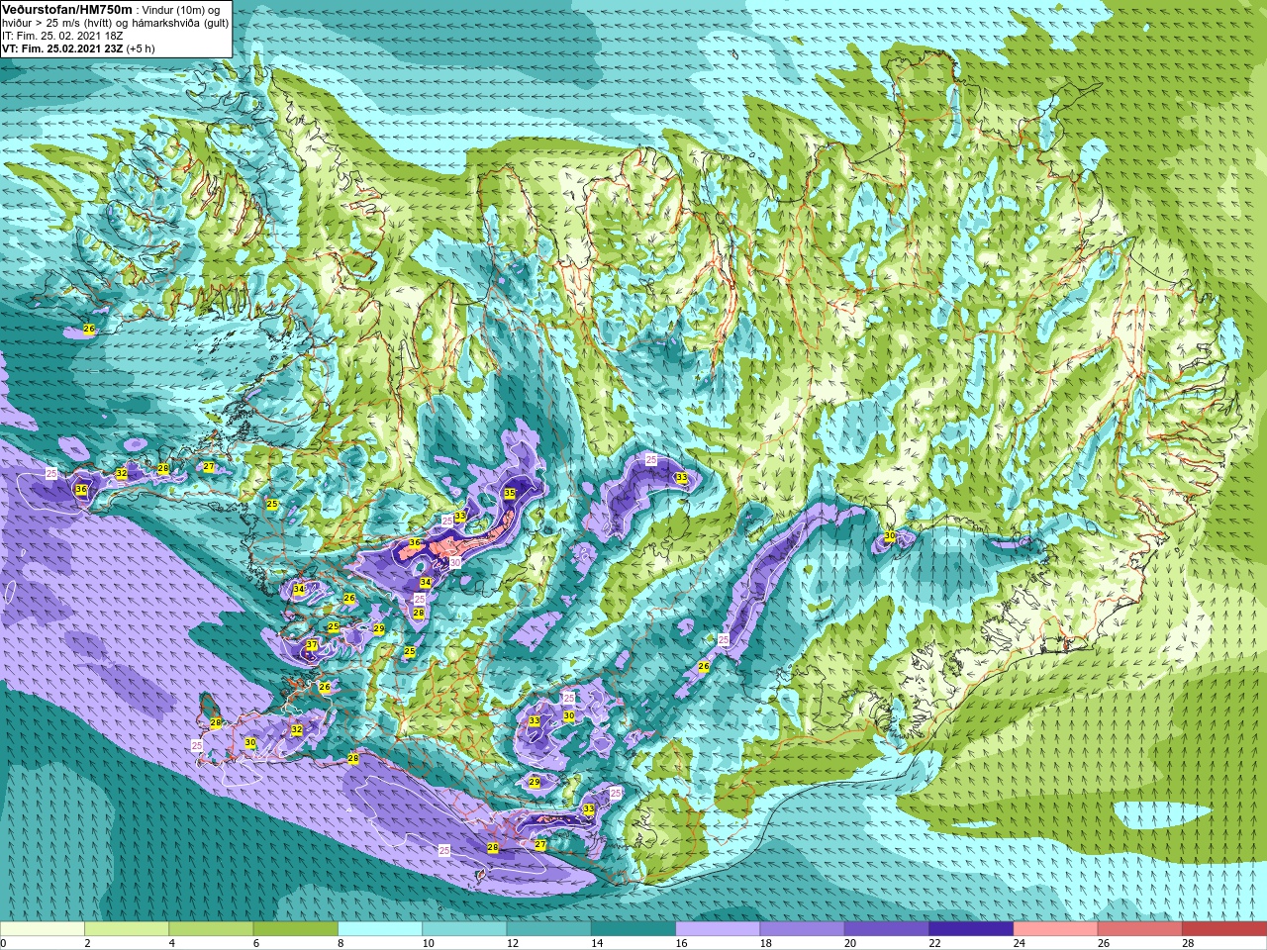Click the 18 tick label on the color scale
Screen dimensions: 1267x950
766,943
